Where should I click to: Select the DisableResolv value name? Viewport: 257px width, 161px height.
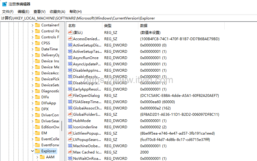[x=87, y=77]
